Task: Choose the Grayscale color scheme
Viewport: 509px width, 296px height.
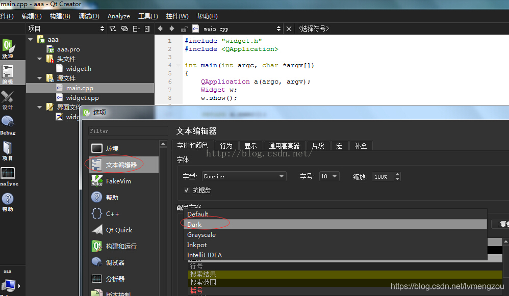Action: pyautogui.click(x=335, y=235)
